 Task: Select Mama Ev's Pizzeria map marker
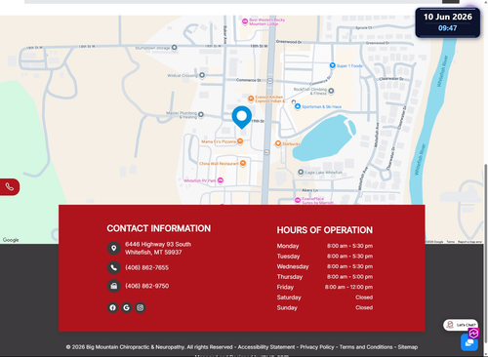coord(240,141)
